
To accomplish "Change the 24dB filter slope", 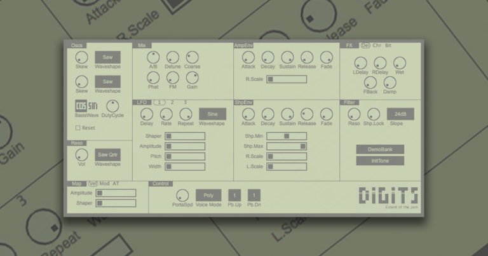I will click(x=400, y=114).
